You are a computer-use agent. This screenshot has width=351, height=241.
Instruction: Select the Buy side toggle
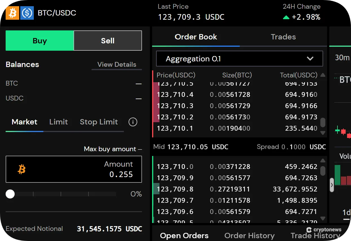coord(40,41)
